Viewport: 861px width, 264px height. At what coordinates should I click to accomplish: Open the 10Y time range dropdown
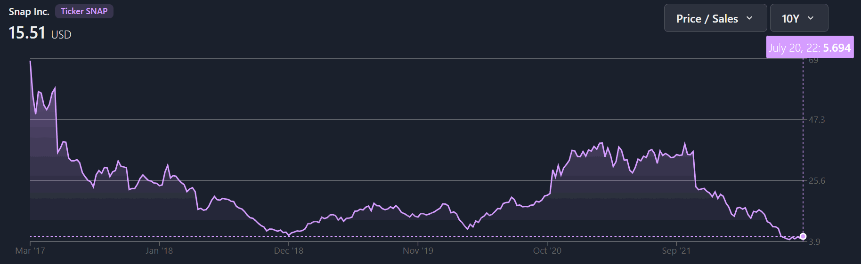(x=799, y=18)
